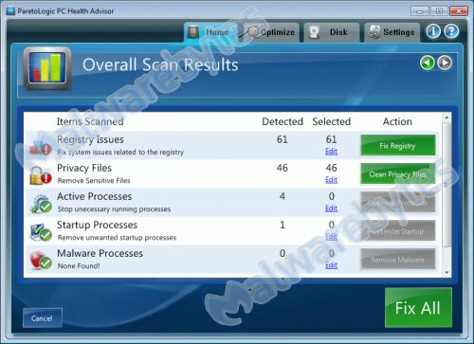Viewport: 474px width, 344px height.
Task: Click the Remove Malware button
Action: [x=398, y=260]
